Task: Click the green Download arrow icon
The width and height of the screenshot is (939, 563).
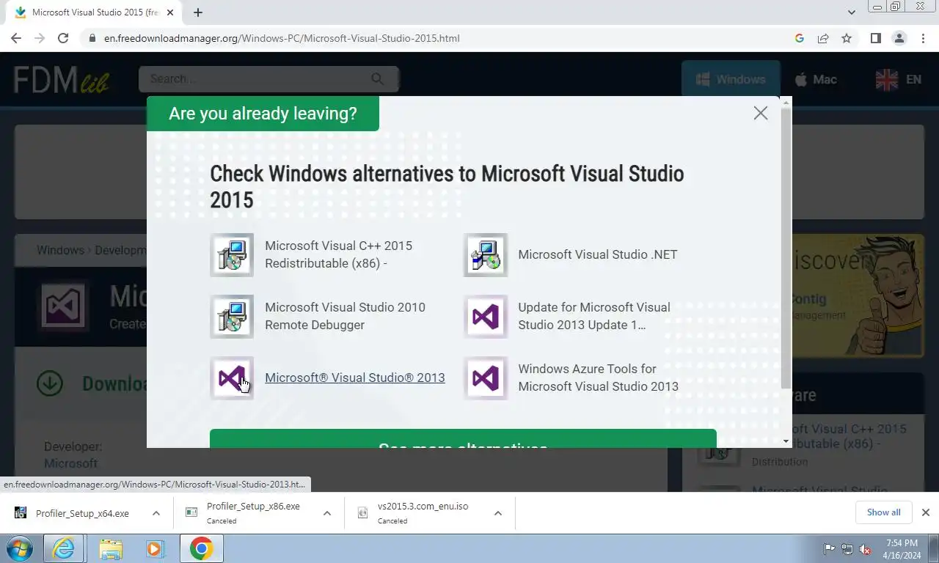Action: 50,383
